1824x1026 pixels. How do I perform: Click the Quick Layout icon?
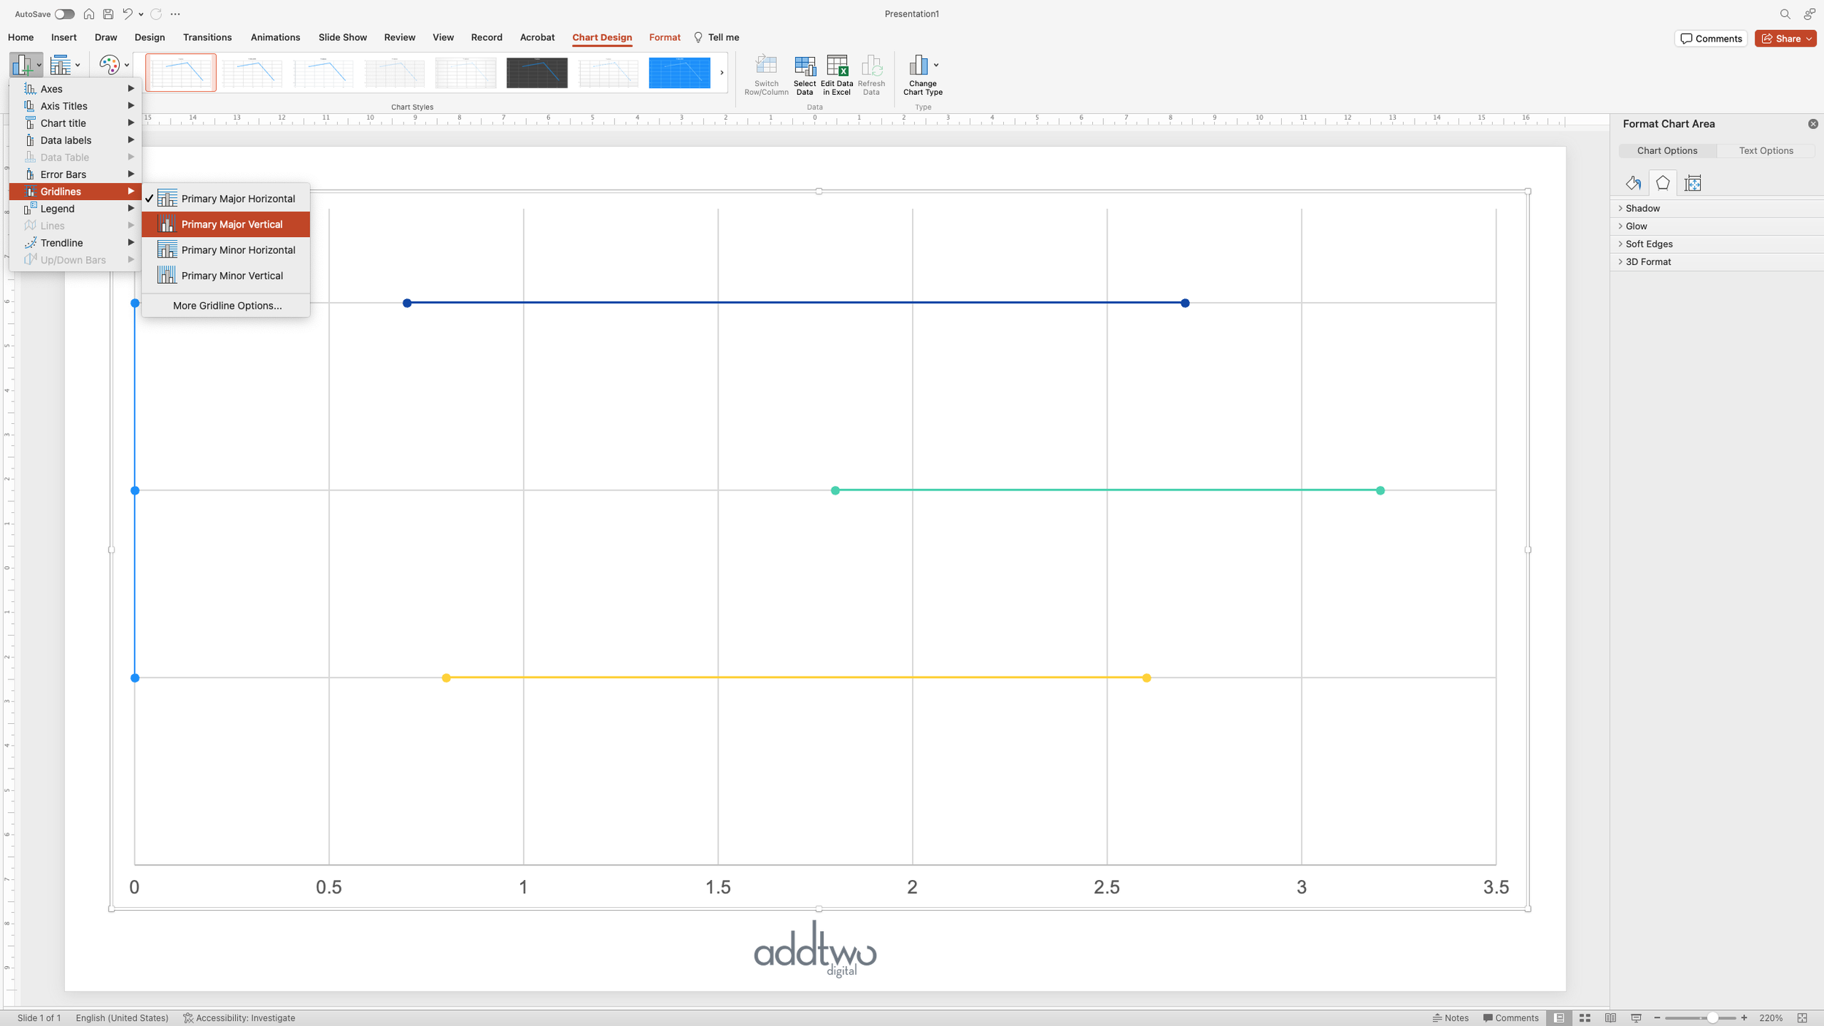tap(61, 66)
